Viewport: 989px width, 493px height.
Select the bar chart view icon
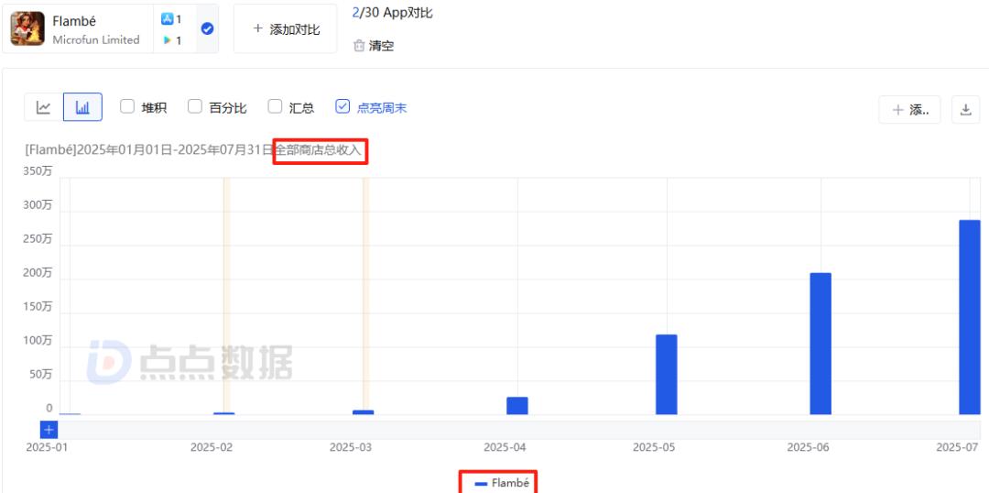click(82, 107)
